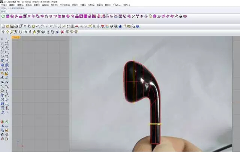Open the 尺寸标注(D) menu
240x152 pixels.
pos(65,5)
